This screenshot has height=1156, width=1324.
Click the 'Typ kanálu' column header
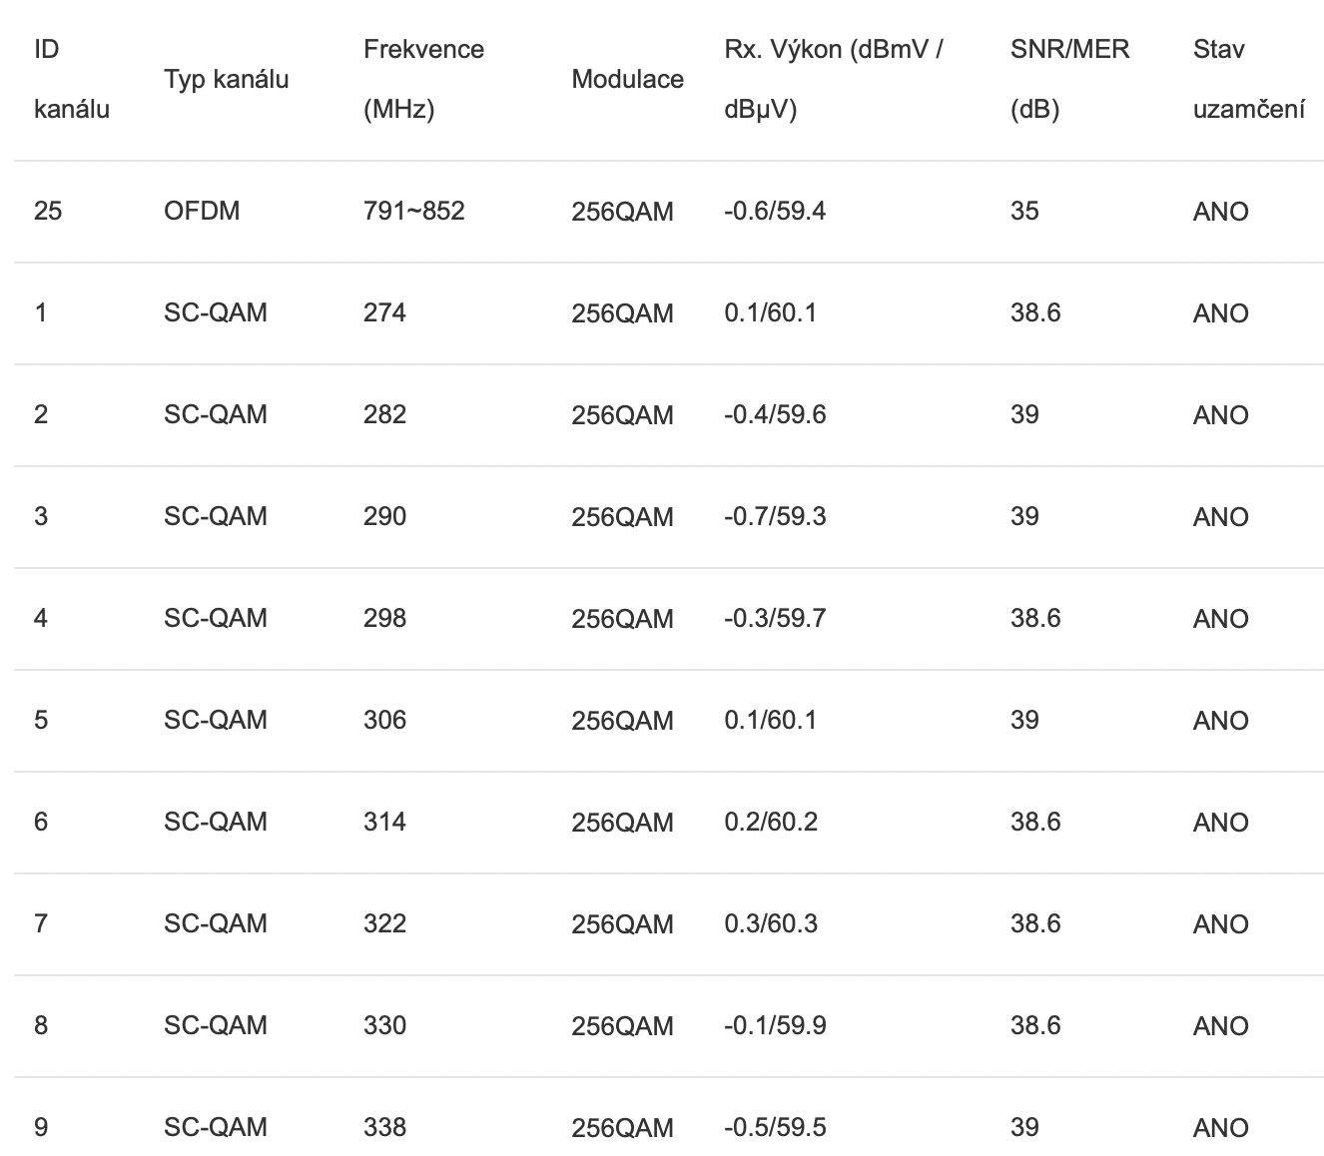coord(226,79)
